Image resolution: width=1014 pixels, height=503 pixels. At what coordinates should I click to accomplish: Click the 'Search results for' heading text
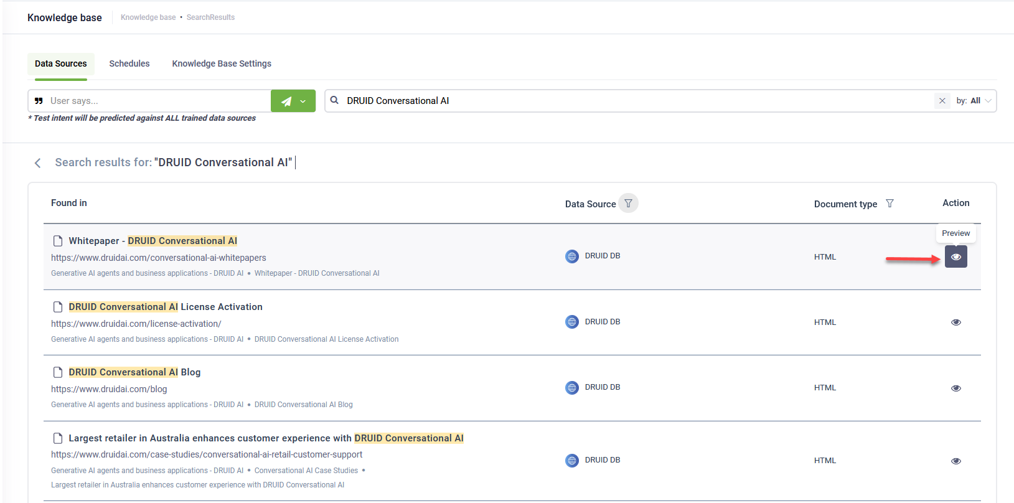coord(103,162)
